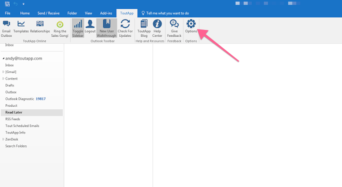
Task: Ring the Sales Gong
Action: (x=60, y=27)
